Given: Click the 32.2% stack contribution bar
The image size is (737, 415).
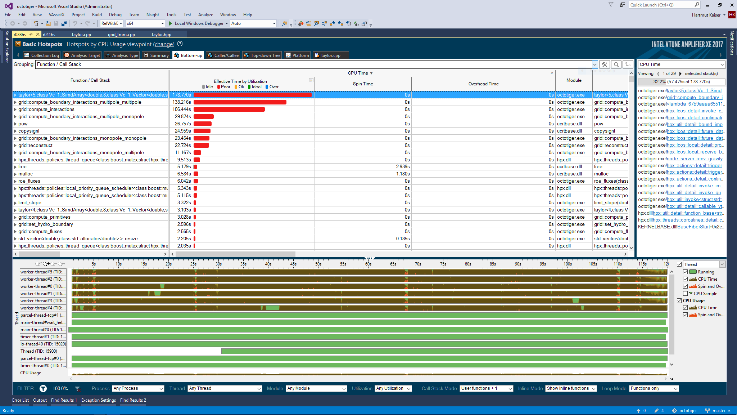Looking at the screenshot, I should click(682, 82).
